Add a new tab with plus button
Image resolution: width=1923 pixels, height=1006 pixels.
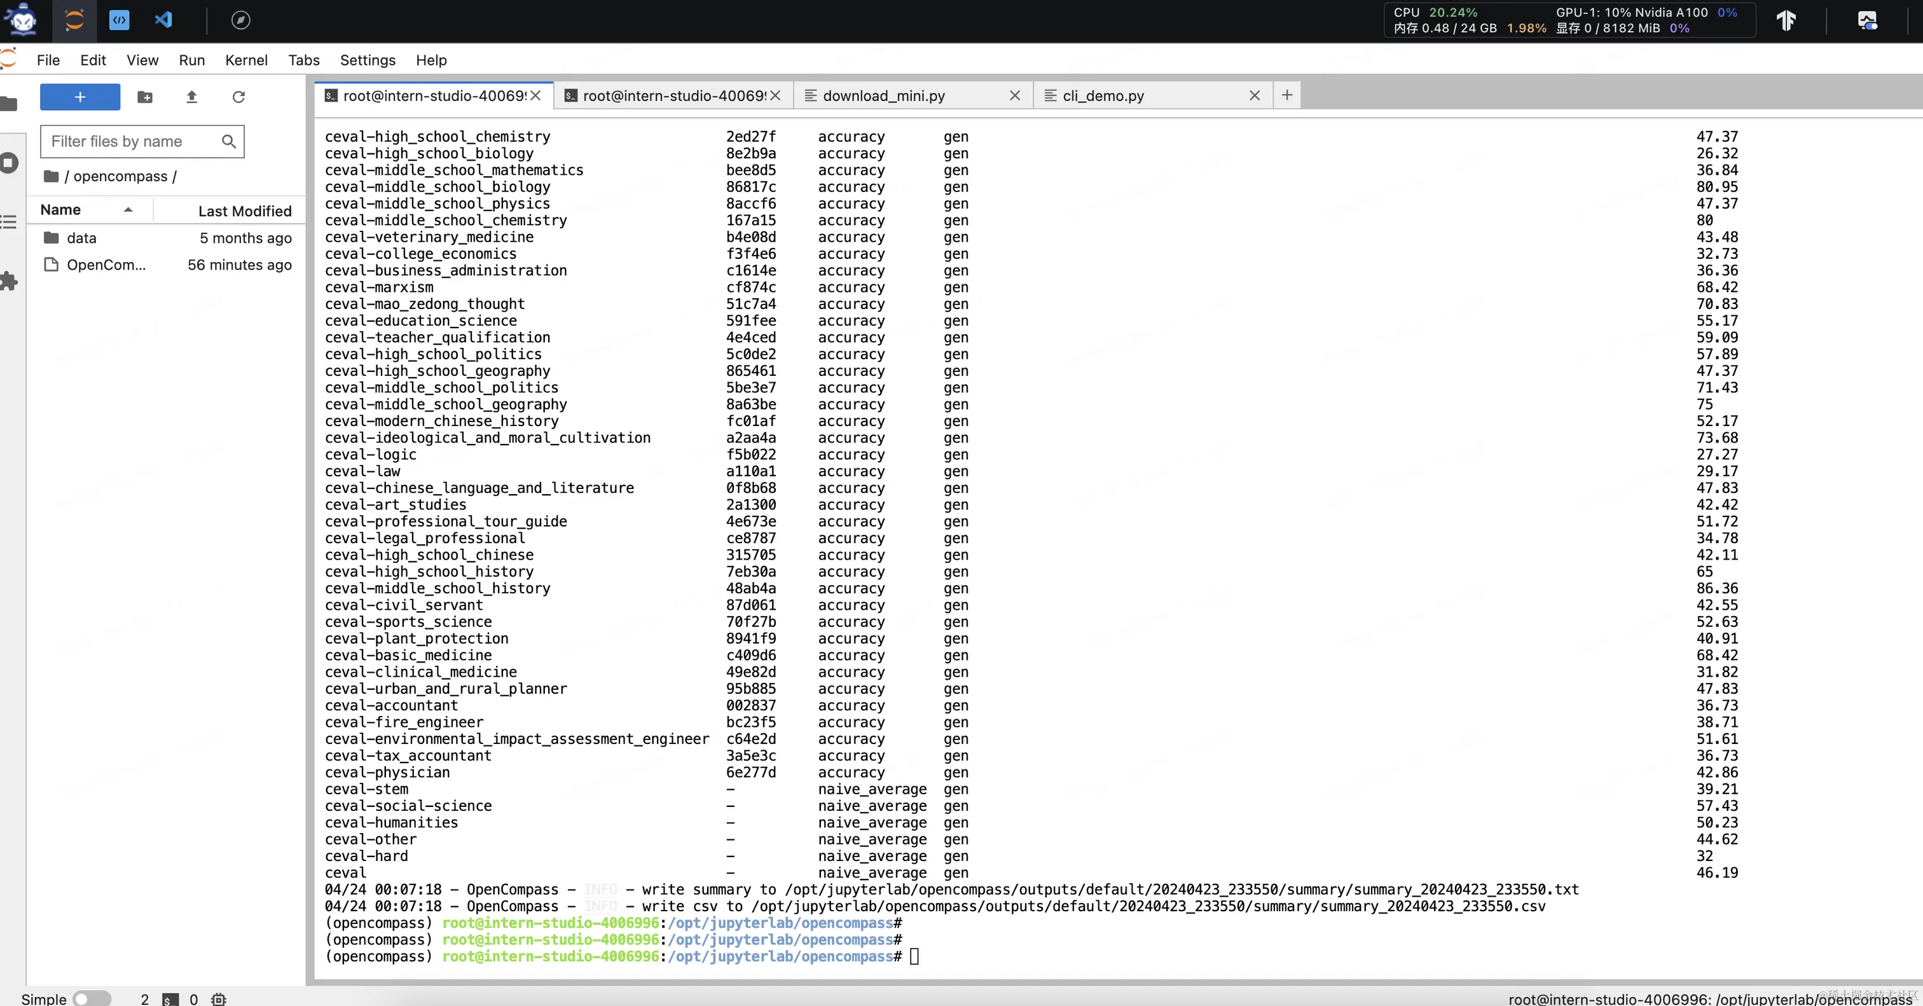[1286, 95]
